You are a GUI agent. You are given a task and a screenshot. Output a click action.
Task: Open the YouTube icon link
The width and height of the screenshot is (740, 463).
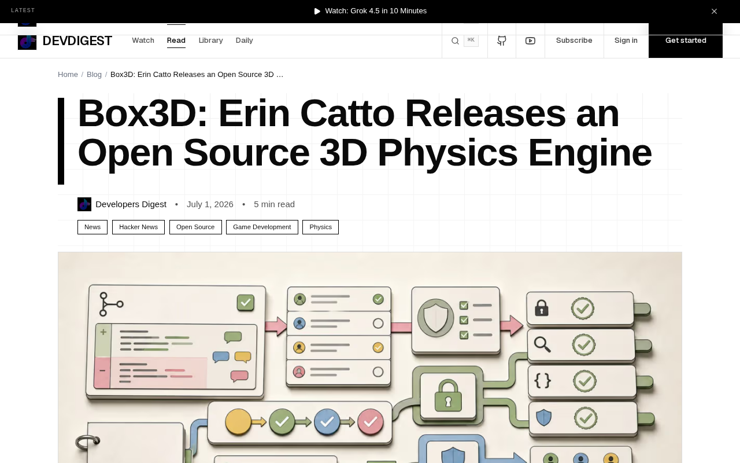point(530,41)
